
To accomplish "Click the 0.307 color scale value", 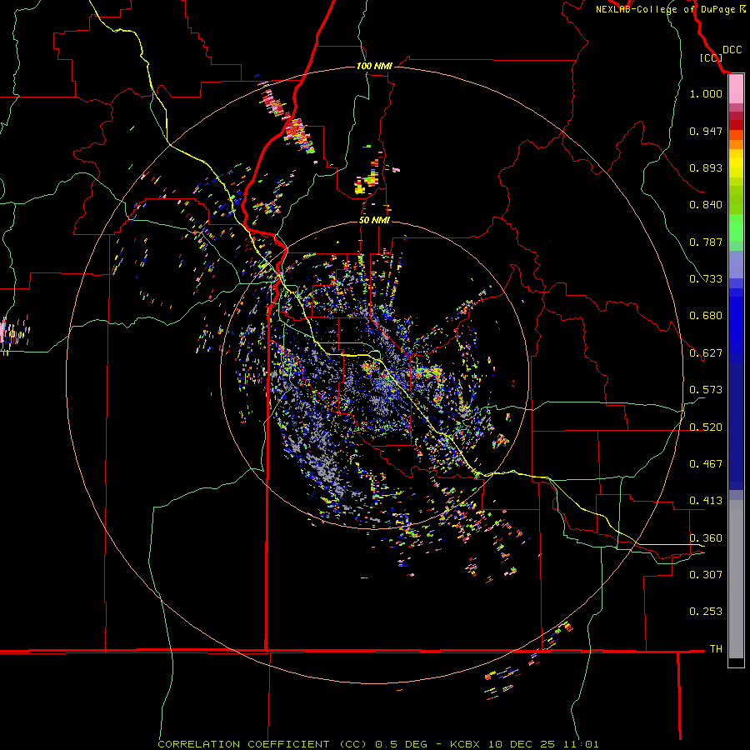I will pos(706,574).
